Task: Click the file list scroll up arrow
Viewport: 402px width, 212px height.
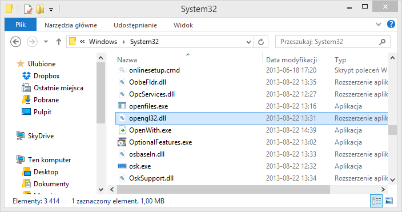Action: pyautogui.click(x=392, y=58)
